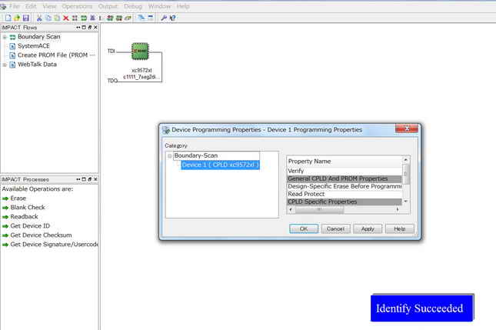Image resolution: width=496 pixels, height=330 pixels.
Task: Click Cancel in the properties dialog
Action: tap(335, 228)
